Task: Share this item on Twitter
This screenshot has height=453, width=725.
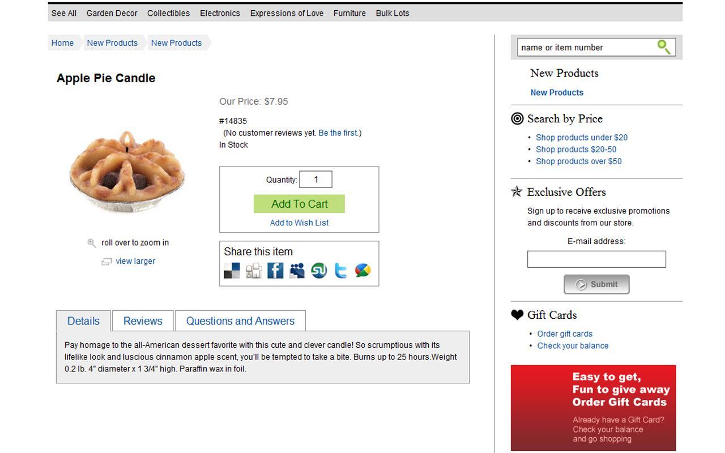Action: (340, 271)
